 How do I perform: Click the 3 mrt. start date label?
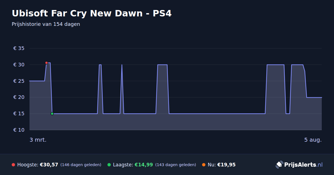[x=38, y=140]
